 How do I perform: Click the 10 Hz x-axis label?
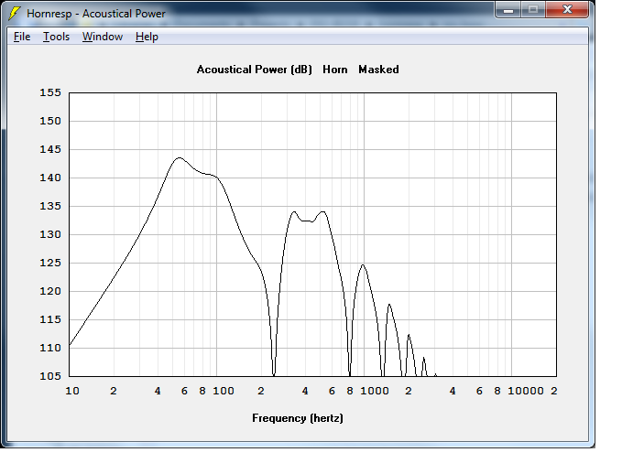[x=72, y=391]
